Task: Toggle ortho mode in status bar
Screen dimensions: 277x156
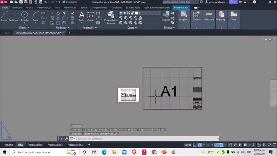Action: click(195, 145)
